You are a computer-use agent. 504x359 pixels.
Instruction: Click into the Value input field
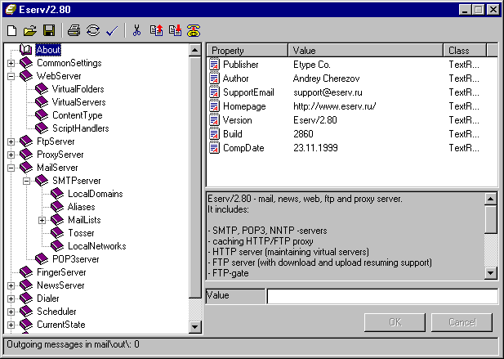coord(382,296)
